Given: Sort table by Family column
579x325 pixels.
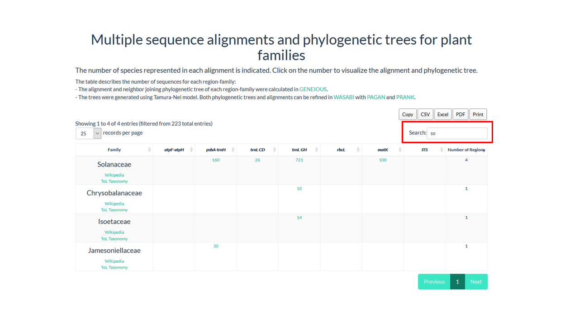Looking at the screenshot, I should point(114,150).
